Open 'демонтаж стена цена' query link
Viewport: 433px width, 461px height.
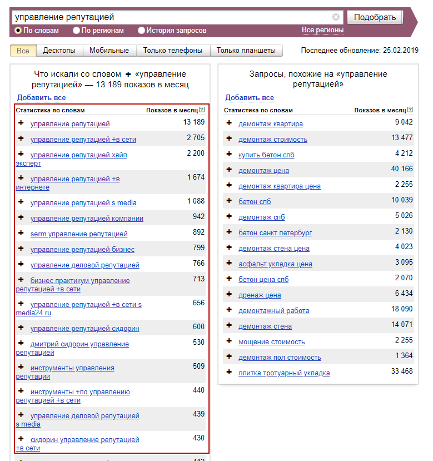pyautogui.click(x=274, y=249)
